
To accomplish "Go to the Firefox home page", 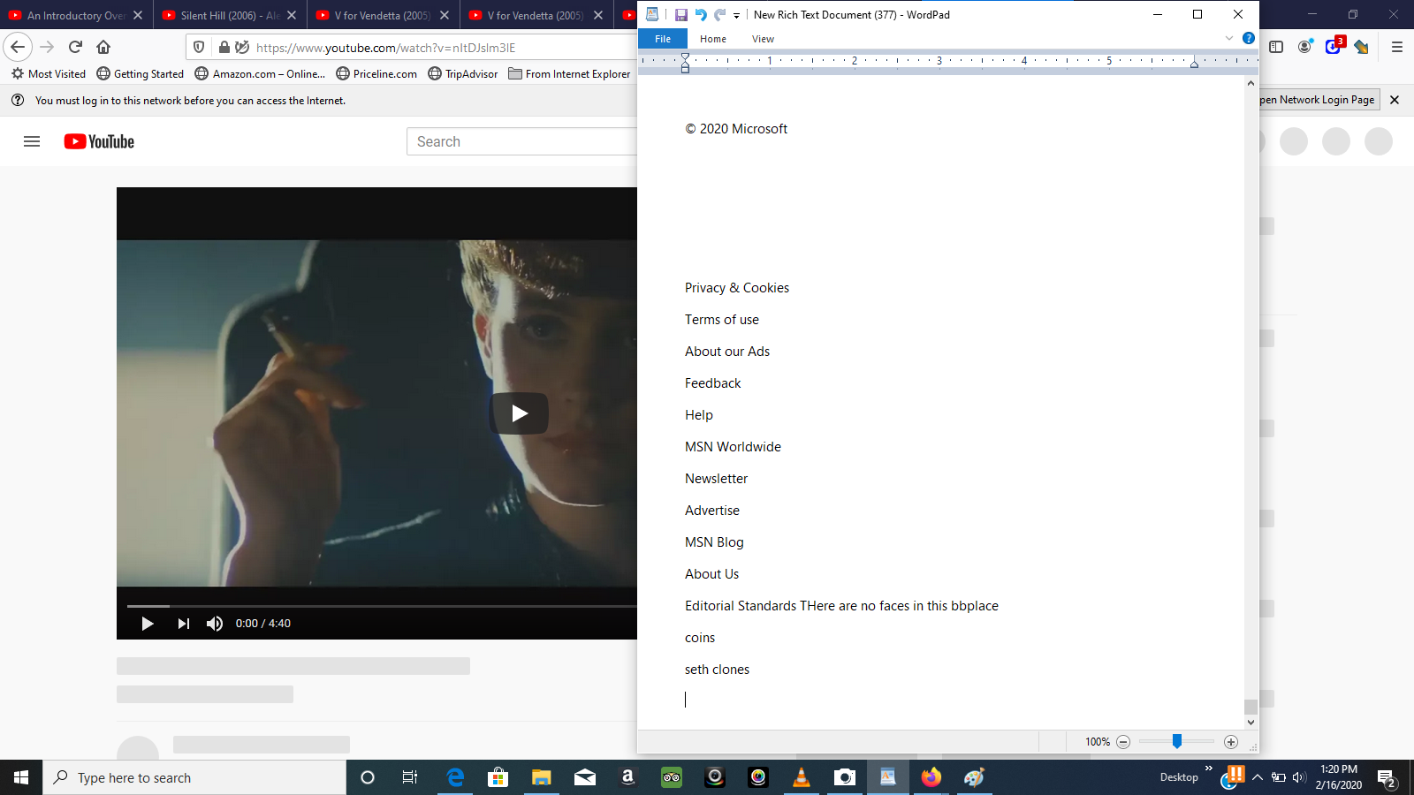I will pyautogui.click(x=103, y=47).
